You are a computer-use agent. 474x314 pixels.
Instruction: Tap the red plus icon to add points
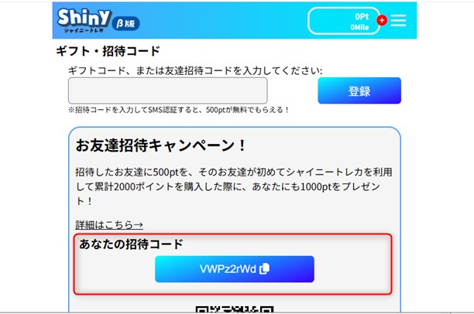[x=382, y=20]
